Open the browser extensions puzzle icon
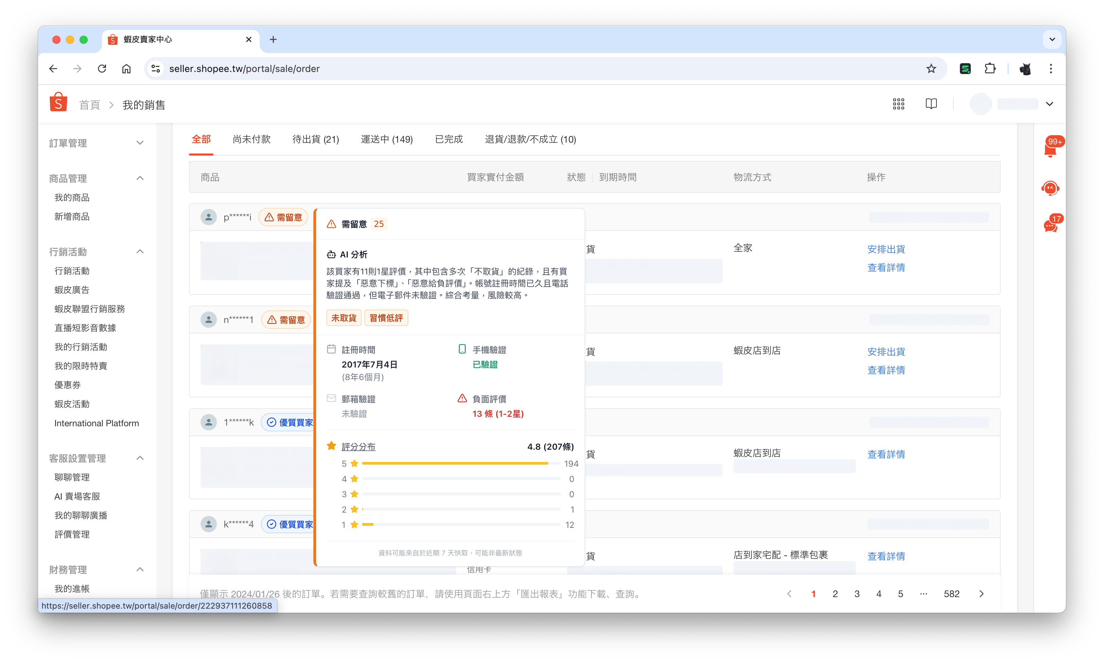Image resolution: width=1104 pixels, height=663 pixels. [x=990, y=69]
